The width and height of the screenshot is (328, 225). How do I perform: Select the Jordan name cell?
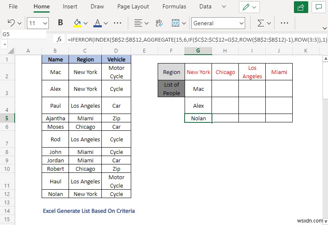[56, 160]
